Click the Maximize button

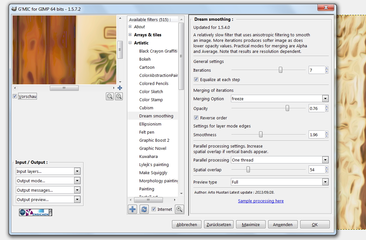[251, 224]
